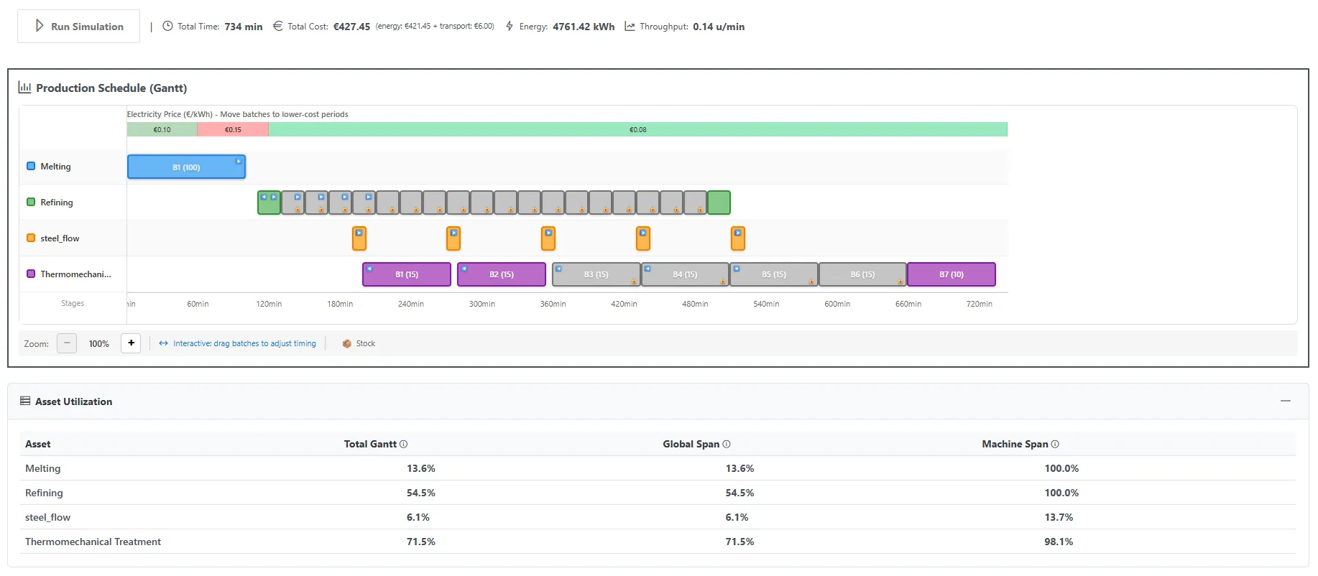Toggle the orange steel_flow stage checkbox
The width and height of the screenshot is (1318, 576).
pyautogui.click(x=31, y=238)
